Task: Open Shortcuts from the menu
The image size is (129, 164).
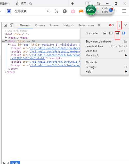Action: click(105, 62)
